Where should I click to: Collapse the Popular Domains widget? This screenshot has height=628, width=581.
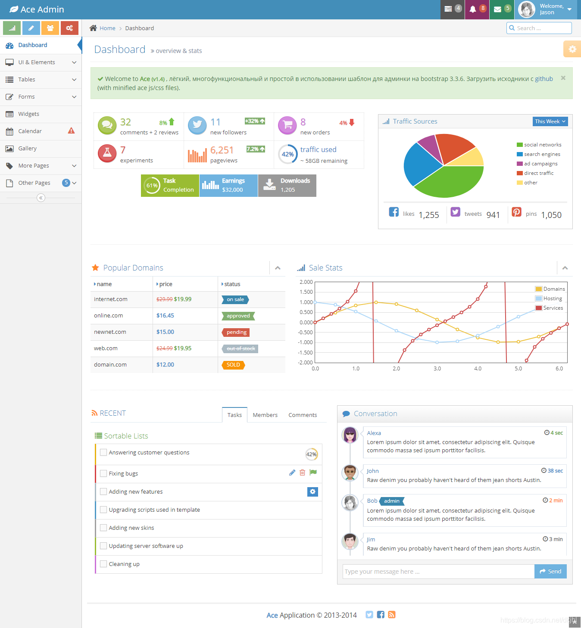point(278,268)
